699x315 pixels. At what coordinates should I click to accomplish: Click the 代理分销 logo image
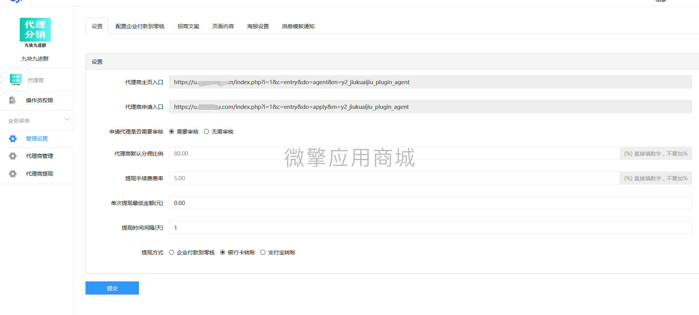click(x=35, y=33)
